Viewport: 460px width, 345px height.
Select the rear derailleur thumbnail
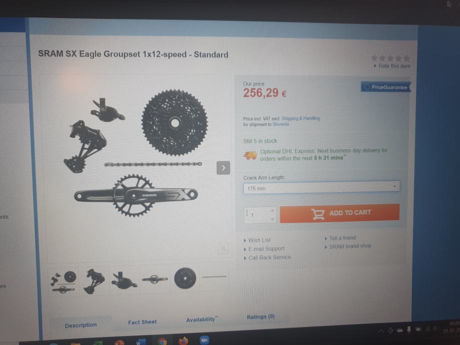pyautogui.click(x=94, y=281)
